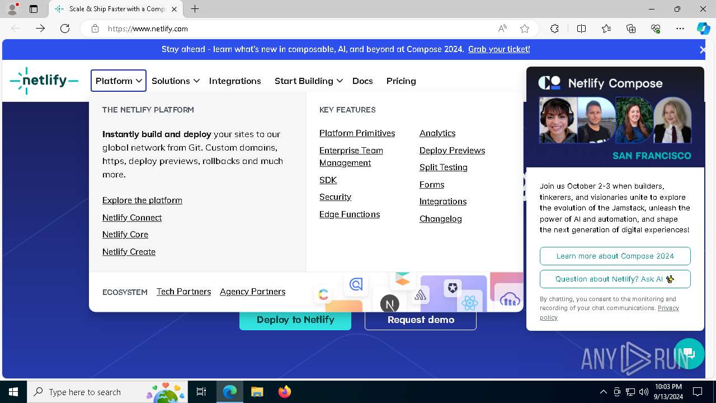
Task: Click Question about Netlify? Ask AI
Action: pyautogui.click(x=615, y=279)
